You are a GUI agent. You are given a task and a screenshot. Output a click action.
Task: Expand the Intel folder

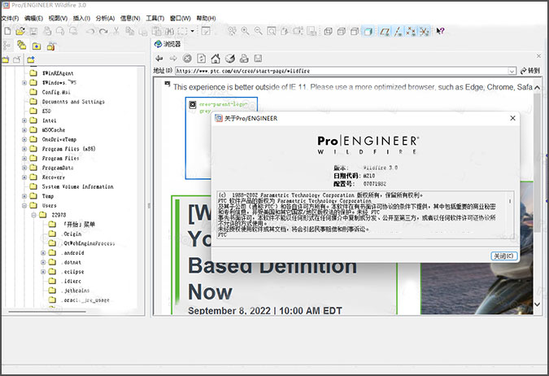(x=24, y=120)
